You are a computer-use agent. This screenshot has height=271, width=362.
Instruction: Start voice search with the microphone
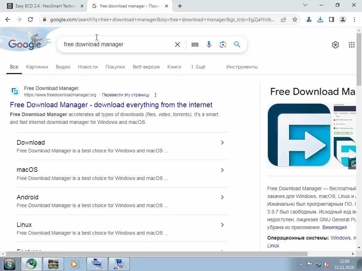[209, 44]
